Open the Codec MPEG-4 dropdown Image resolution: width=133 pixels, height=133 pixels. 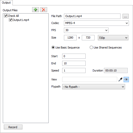click(96, 23)
